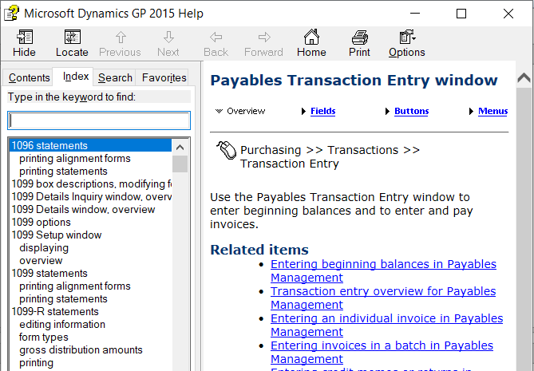
Task: Select the gross distribution amounts entry
Action: tap(81, 350)
